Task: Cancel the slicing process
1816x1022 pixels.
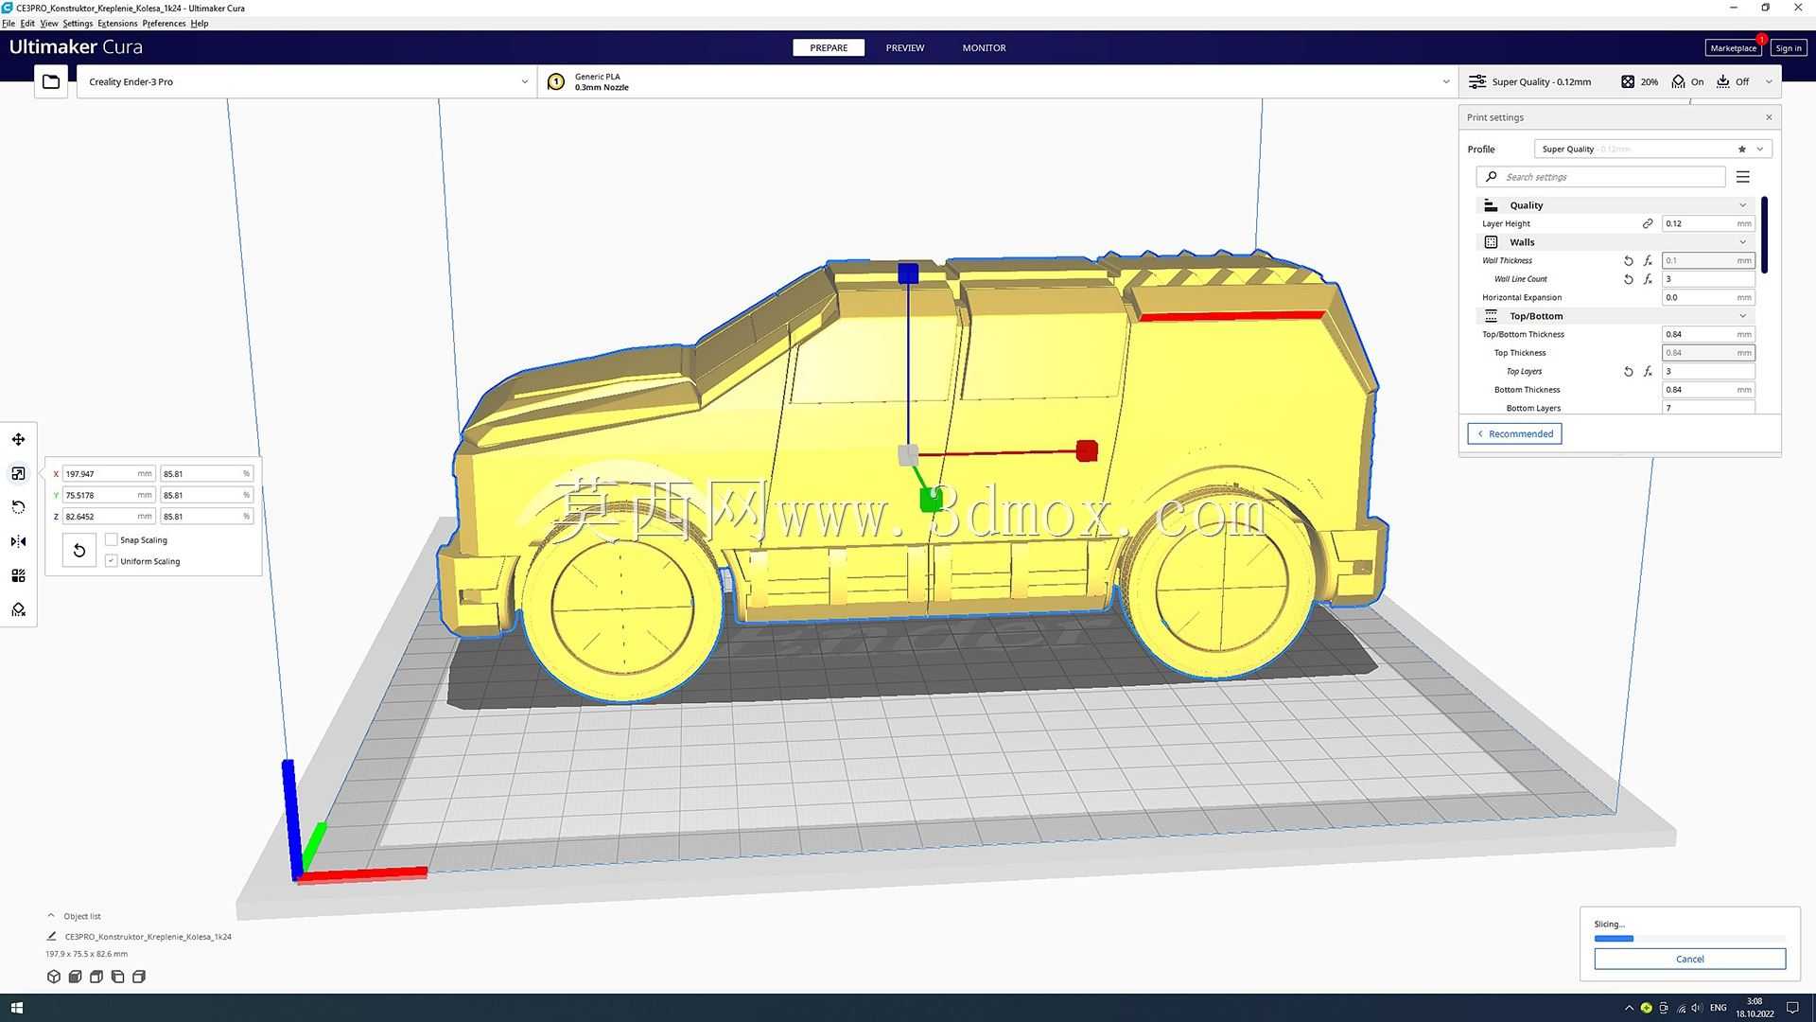Action: 1689,959
